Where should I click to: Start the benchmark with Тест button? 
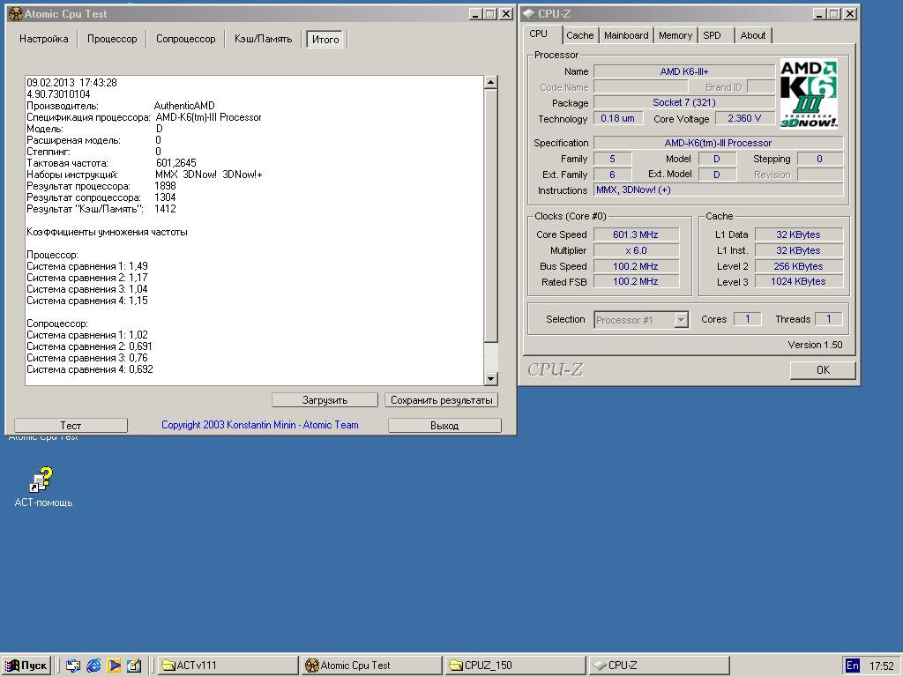[x=71, y=426]
